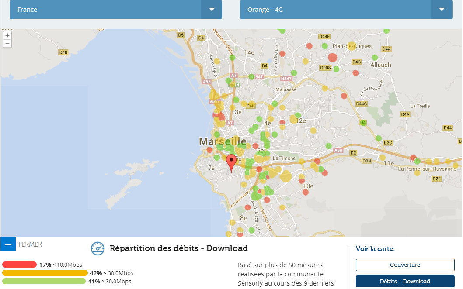This screenshot has height=289, width=463.
Task: Click large red dot near Plan-de-Cuques
Action: tap(332, 57)
